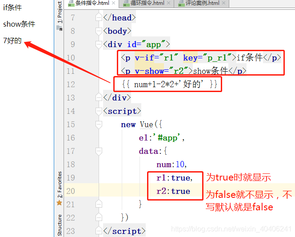Click 'show条件' text in browser preview
Screen dimensions: 295x237
point(19,24)
